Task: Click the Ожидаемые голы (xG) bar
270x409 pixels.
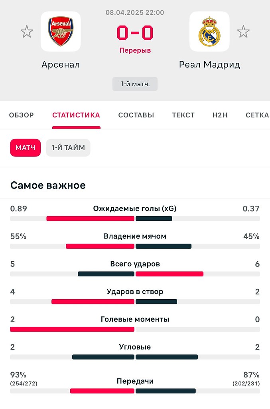Action: 135,218
